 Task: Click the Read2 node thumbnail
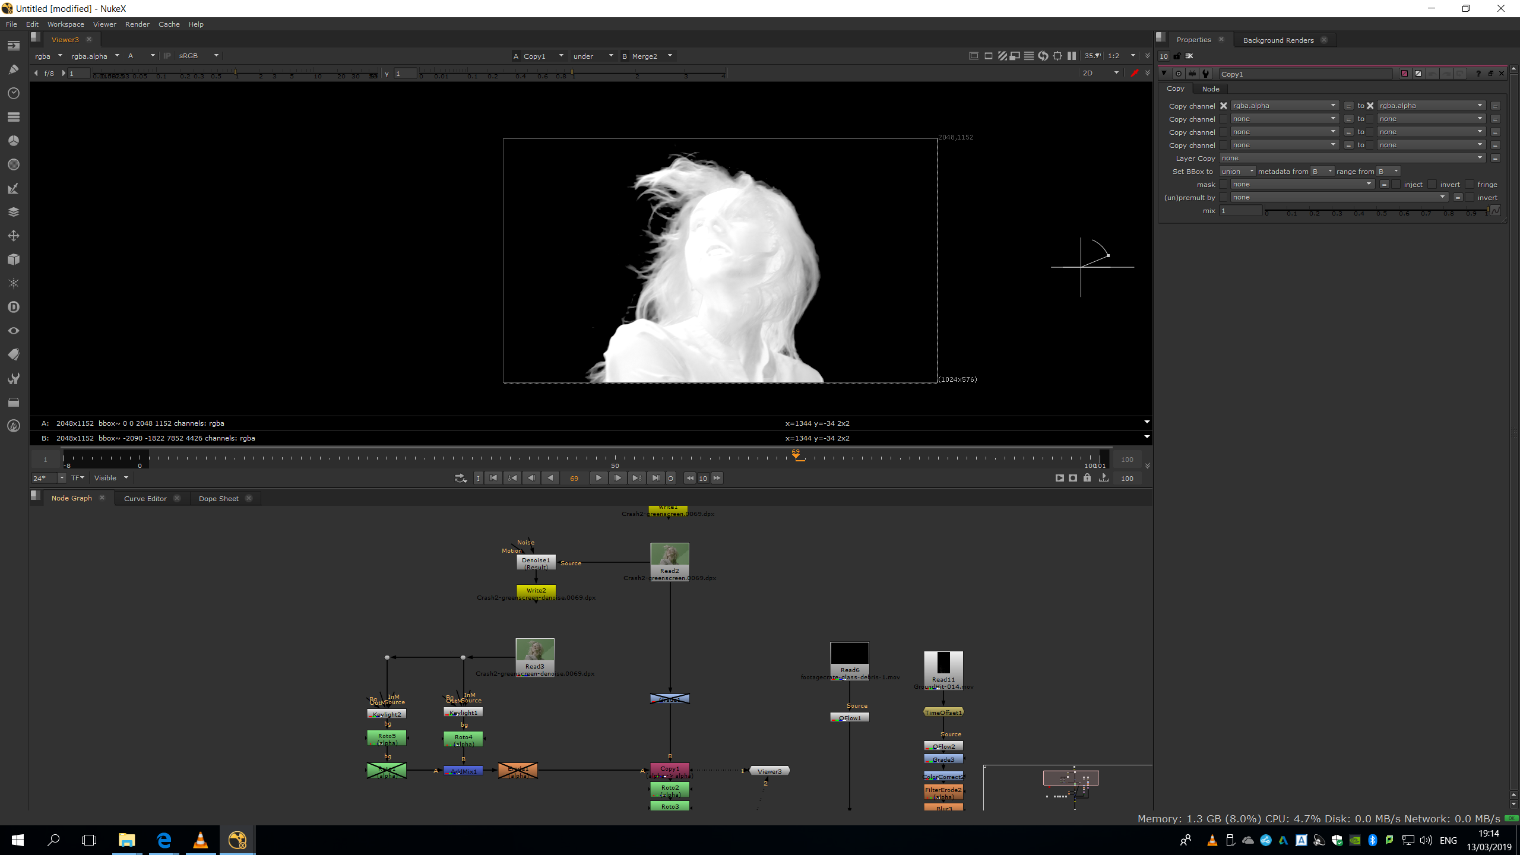pos(670,555)
